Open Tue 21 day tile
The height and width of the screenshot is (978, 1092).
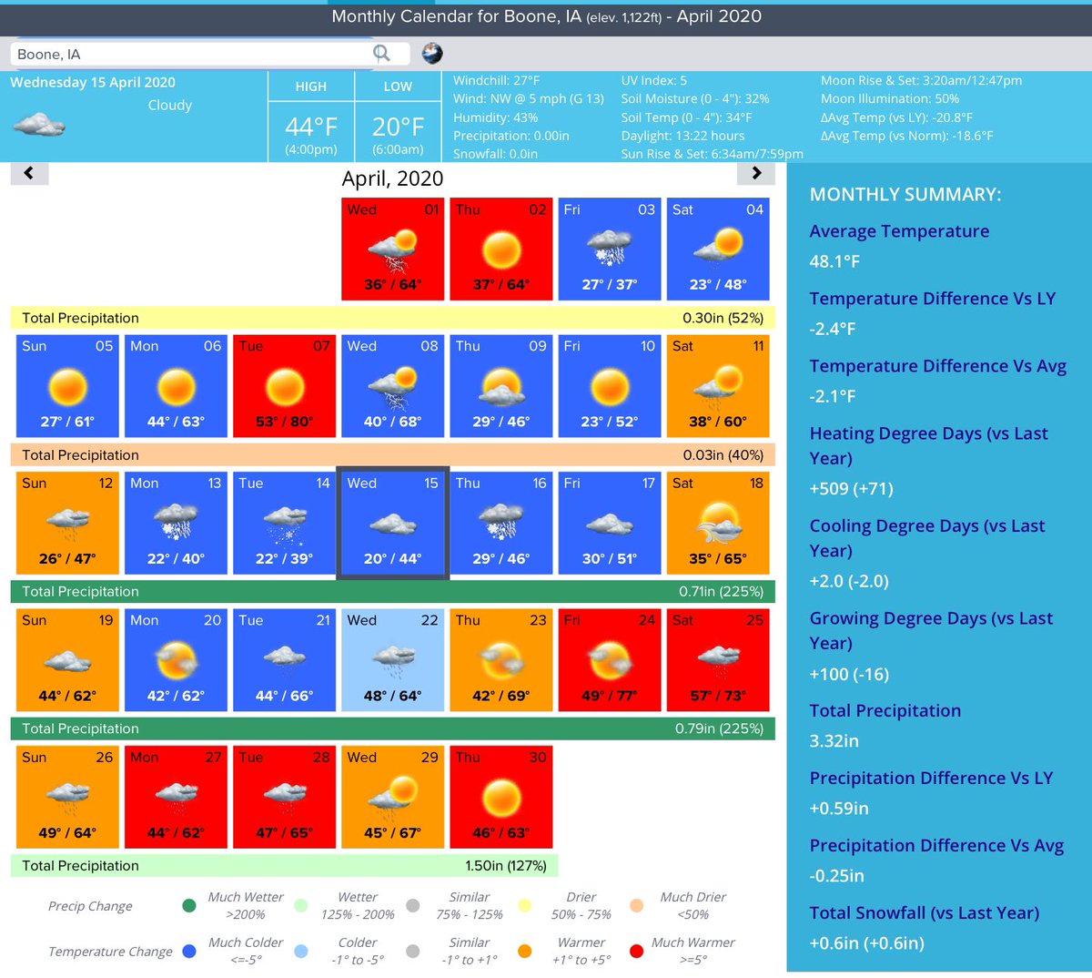point(285,660)
